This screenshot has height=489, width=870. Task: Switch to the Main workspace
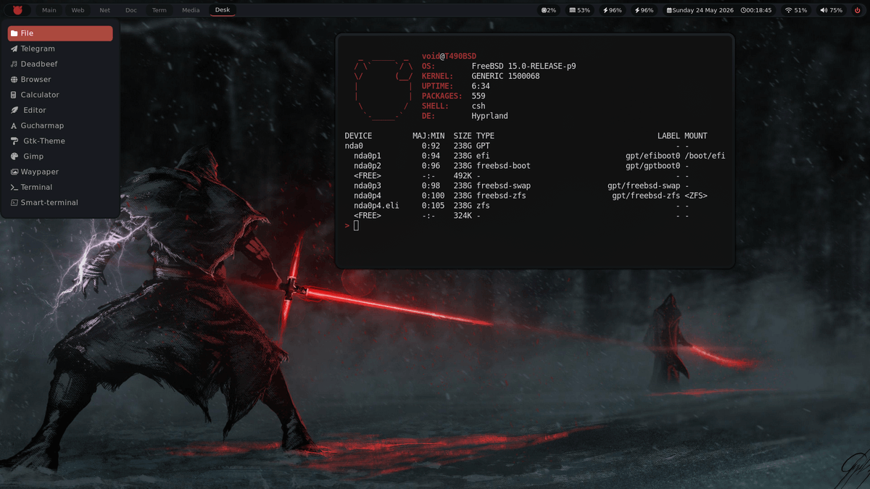tap(49, 10)
